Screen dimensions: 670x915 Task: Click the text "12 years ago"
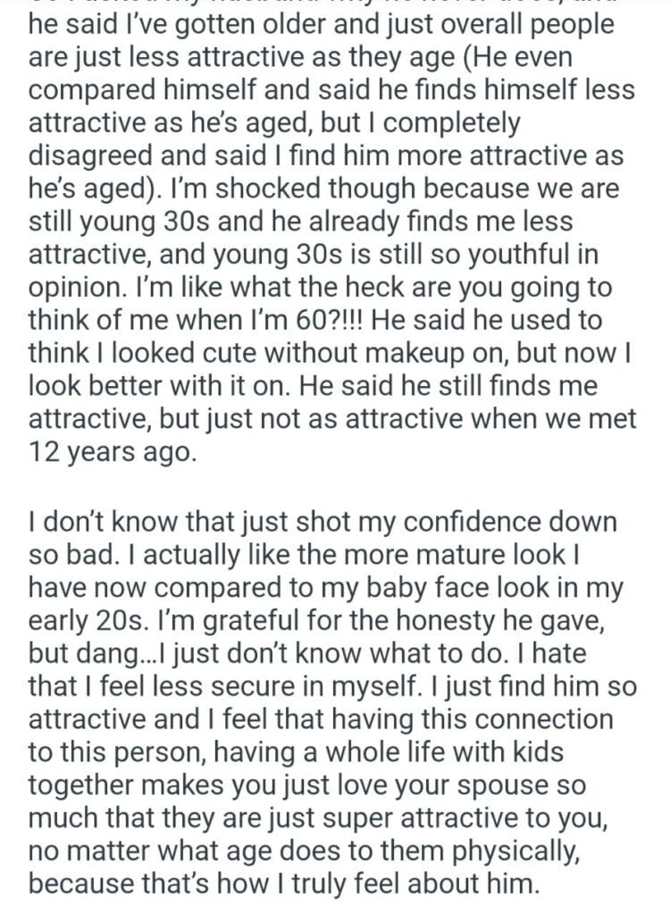pos(111,451)
